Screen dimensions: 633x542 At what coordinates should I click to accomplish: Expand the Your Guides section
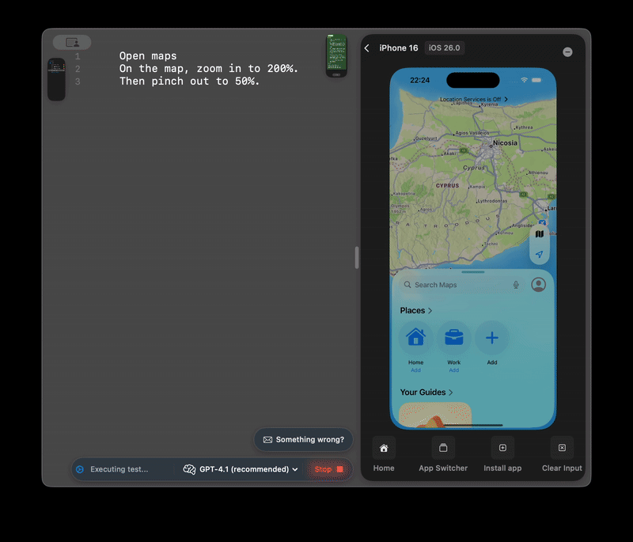(x=426, y=392)
